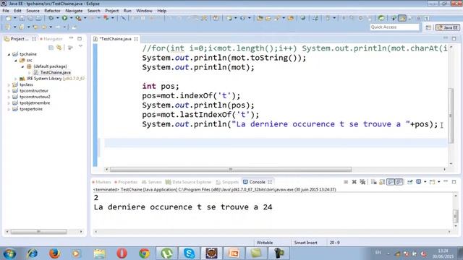Click Open Console icon in Console toolbar

(x=433, y=182)
